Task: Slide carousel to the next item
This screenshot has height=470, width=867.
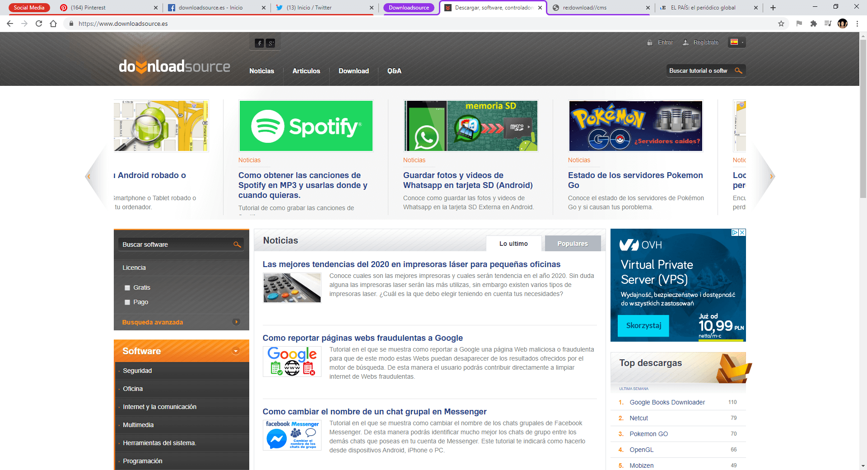Action: (x=771, y=176)
